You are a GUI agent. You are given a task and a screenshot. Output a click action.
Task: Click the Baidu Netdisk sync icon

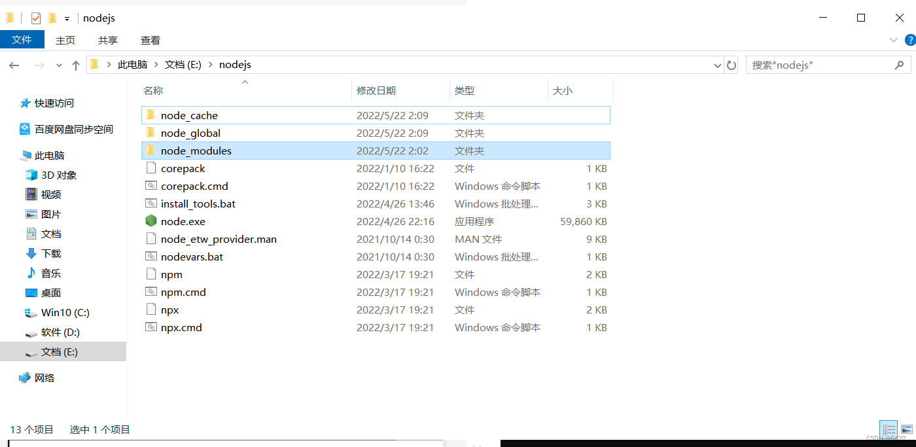pos(26,129)
